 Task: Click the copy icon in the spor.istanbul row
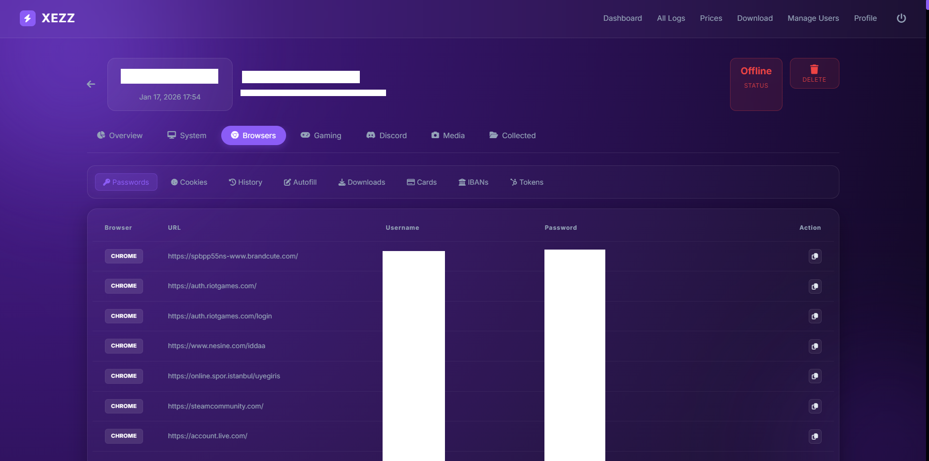tap(815, 376)
